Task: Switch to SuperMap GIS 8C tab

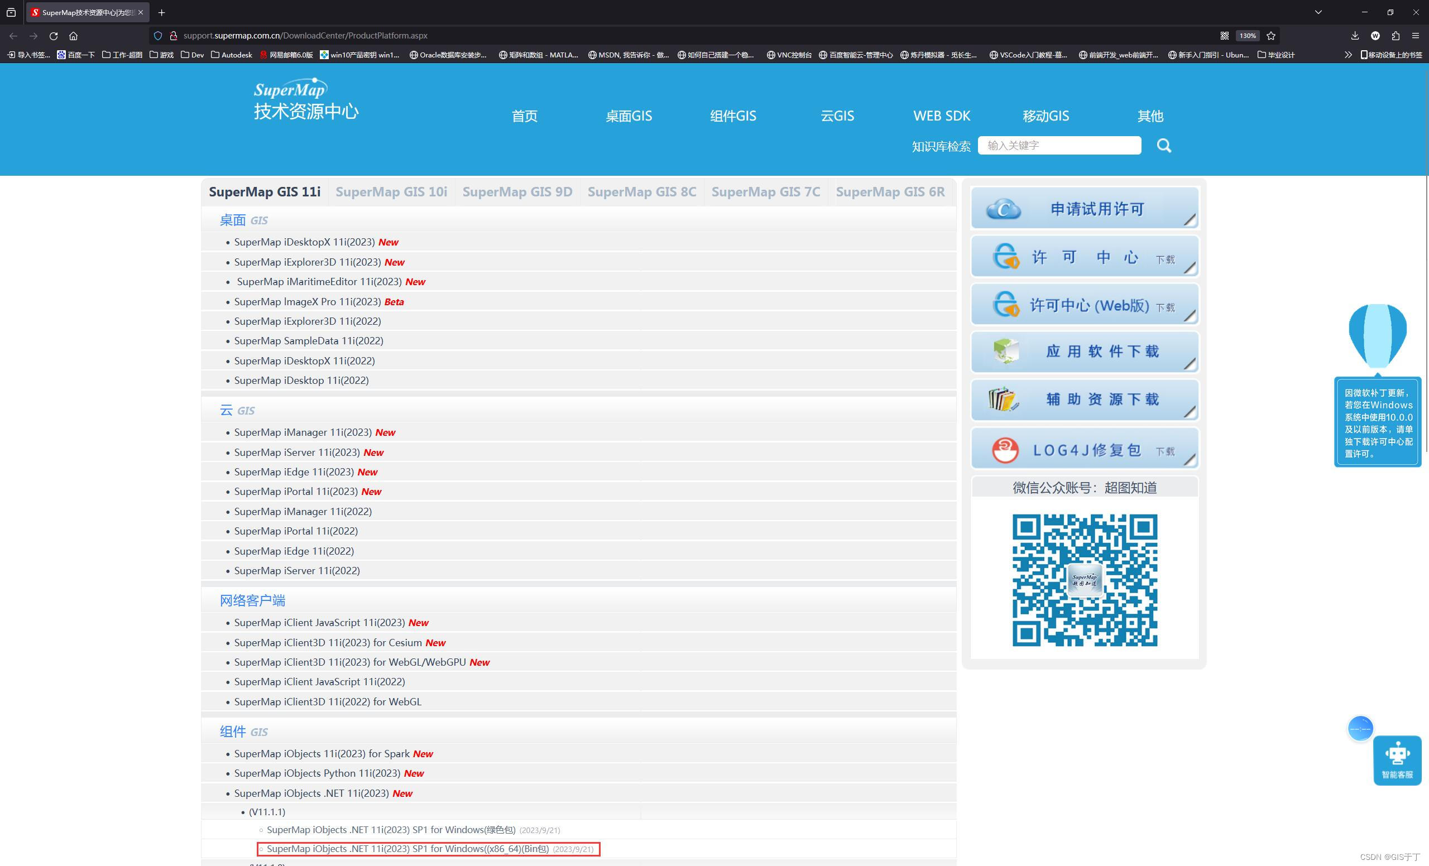Action: [642, 192]
